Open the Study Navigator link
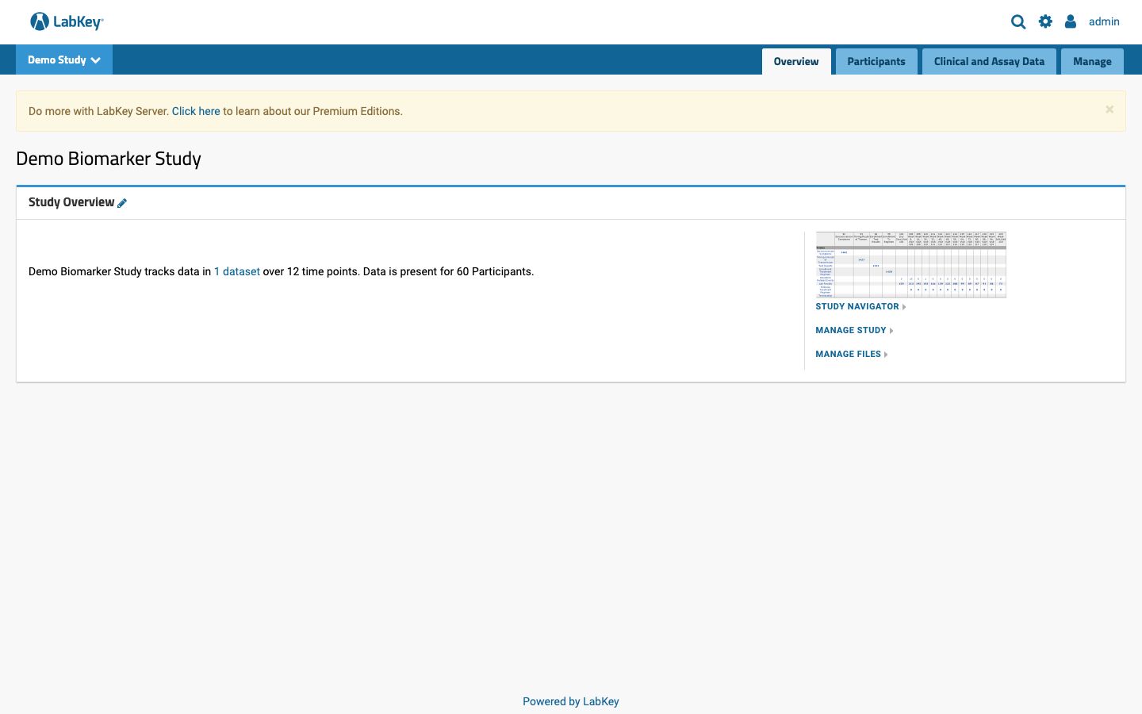Image resolution: width=1142 pixels, height=714 pixels. [860, 306]
